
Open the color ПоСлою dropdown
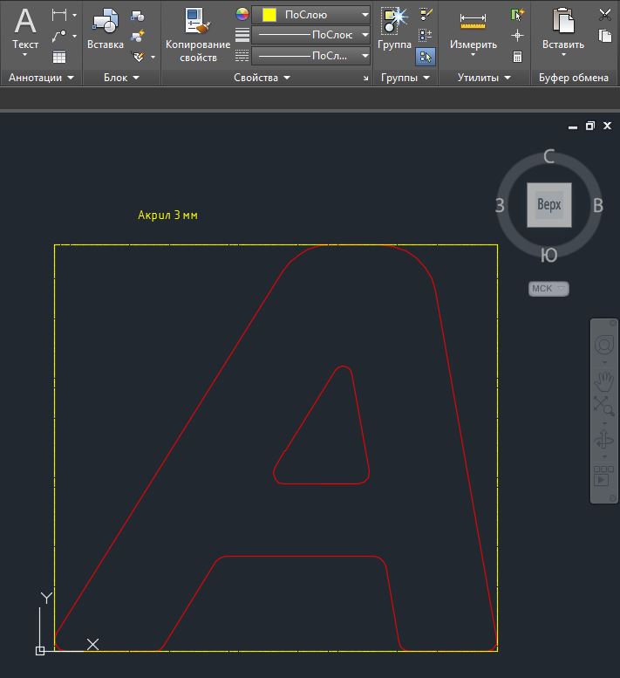pyautogui.click(x=310, y=15)
